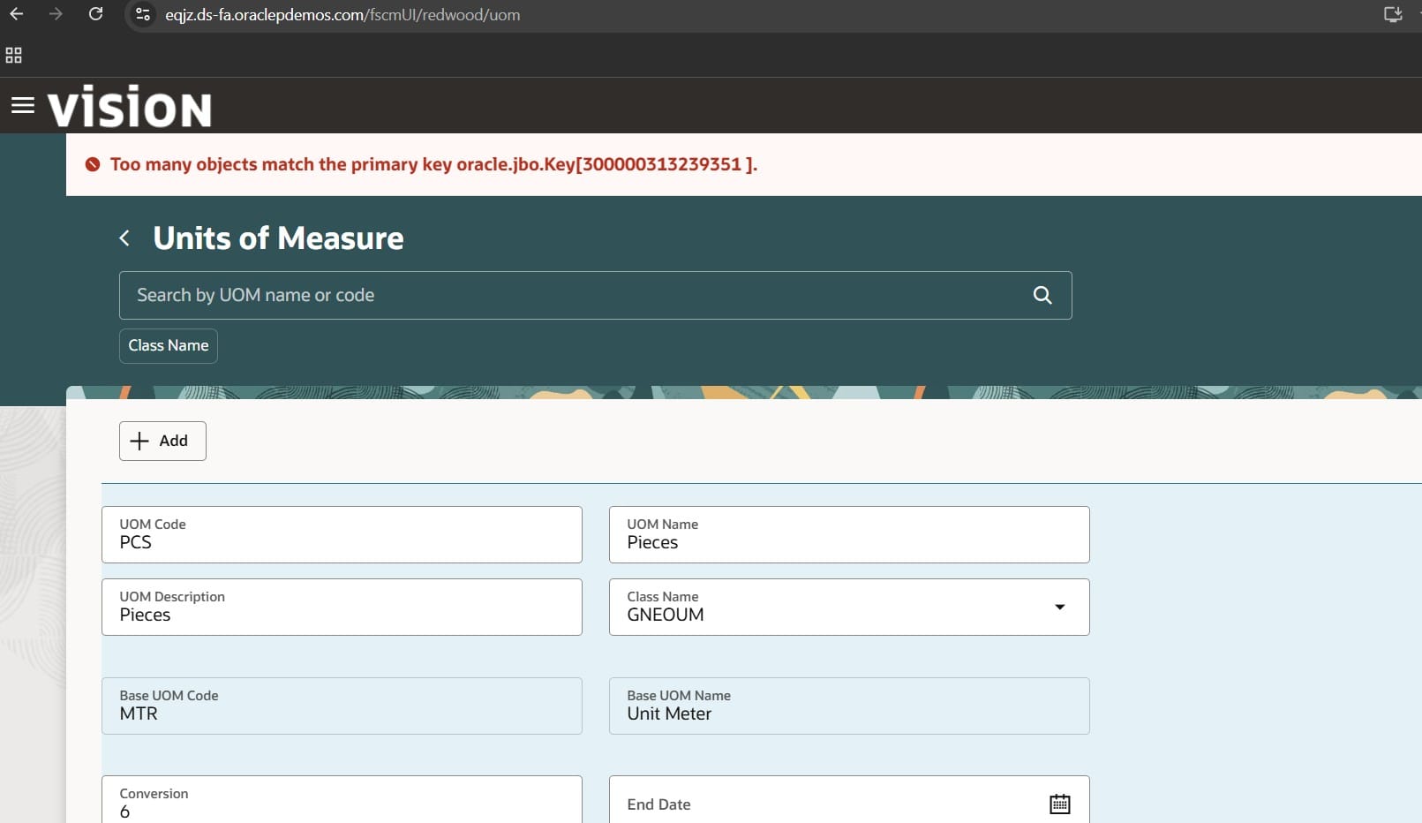Reload the page with refresh icon
The image size is (1422, 823).
(95, 14)
